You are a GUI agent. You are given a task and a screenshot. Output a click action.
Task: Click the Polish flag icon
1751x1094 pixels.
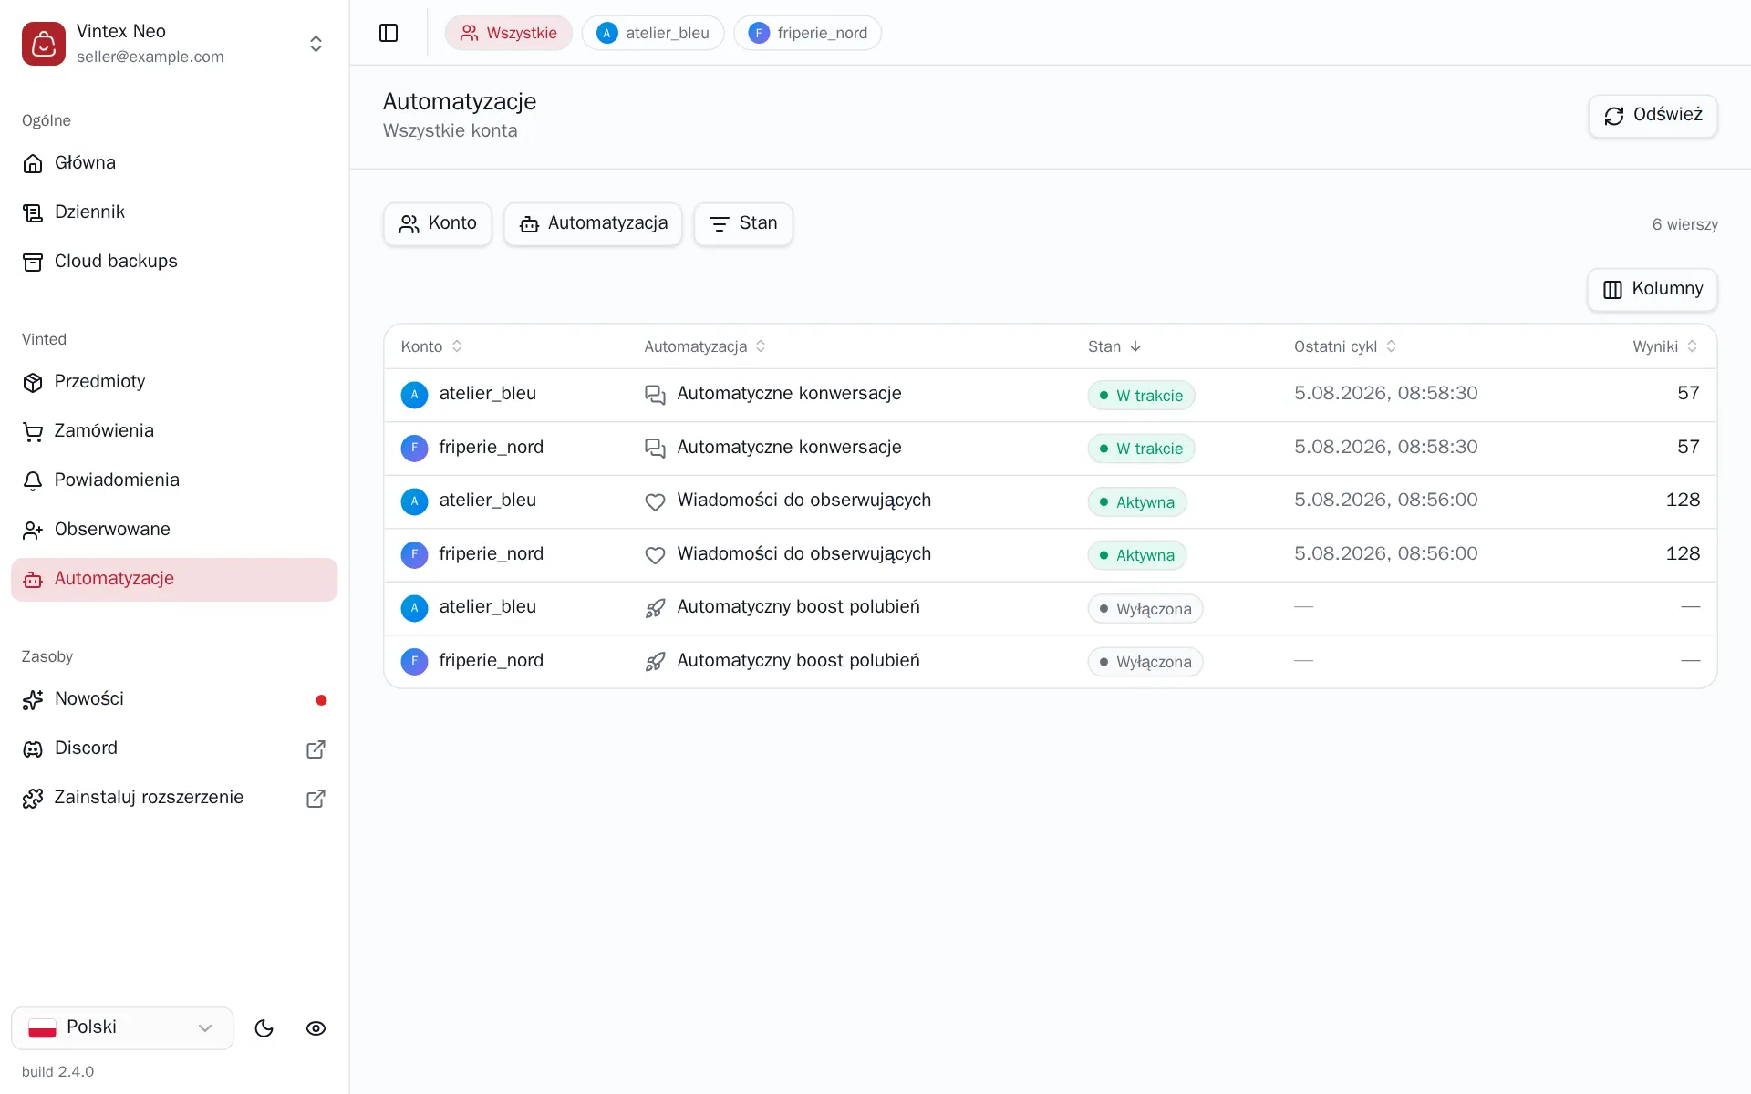tap(42, 1028)
